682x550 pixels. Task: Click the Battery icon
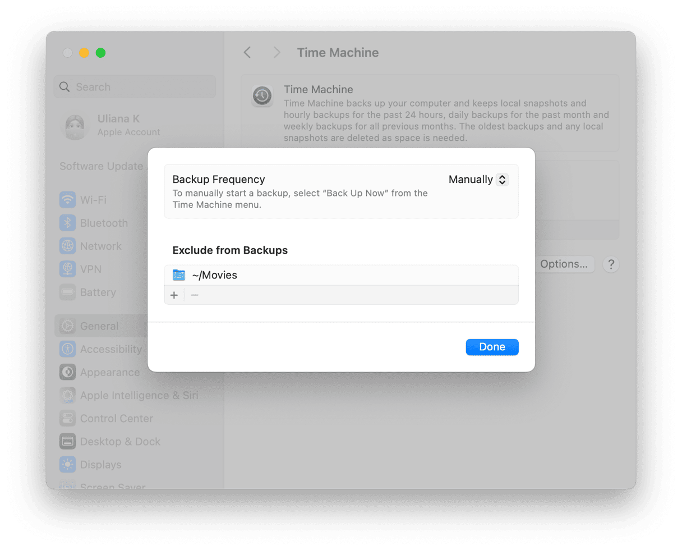tap(68, 292)
